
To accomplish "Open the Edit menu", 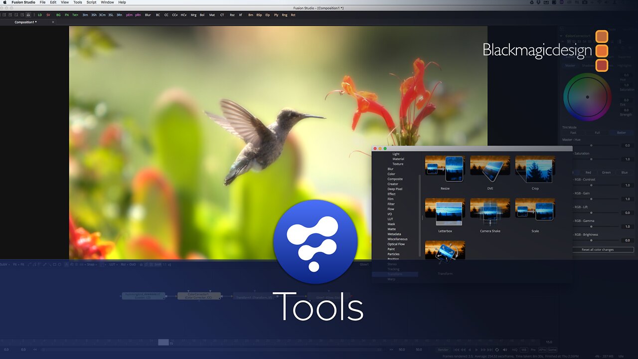I will coord(53,2).
